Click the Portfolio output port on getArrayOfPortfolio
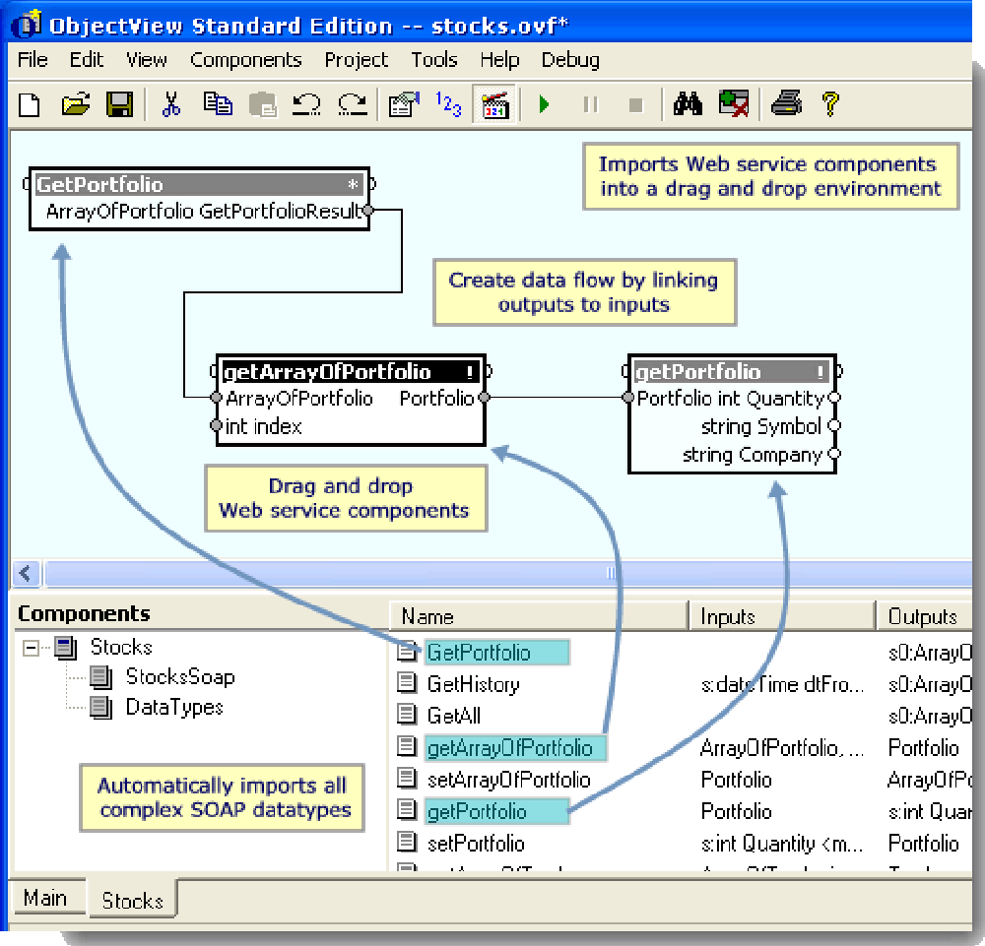The width and height of the screenshot is (985, 946). [x=484, y=398]
